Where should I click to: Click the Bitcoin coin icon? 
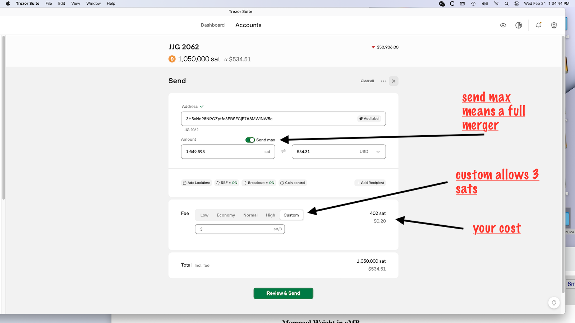tap(172, 59)
